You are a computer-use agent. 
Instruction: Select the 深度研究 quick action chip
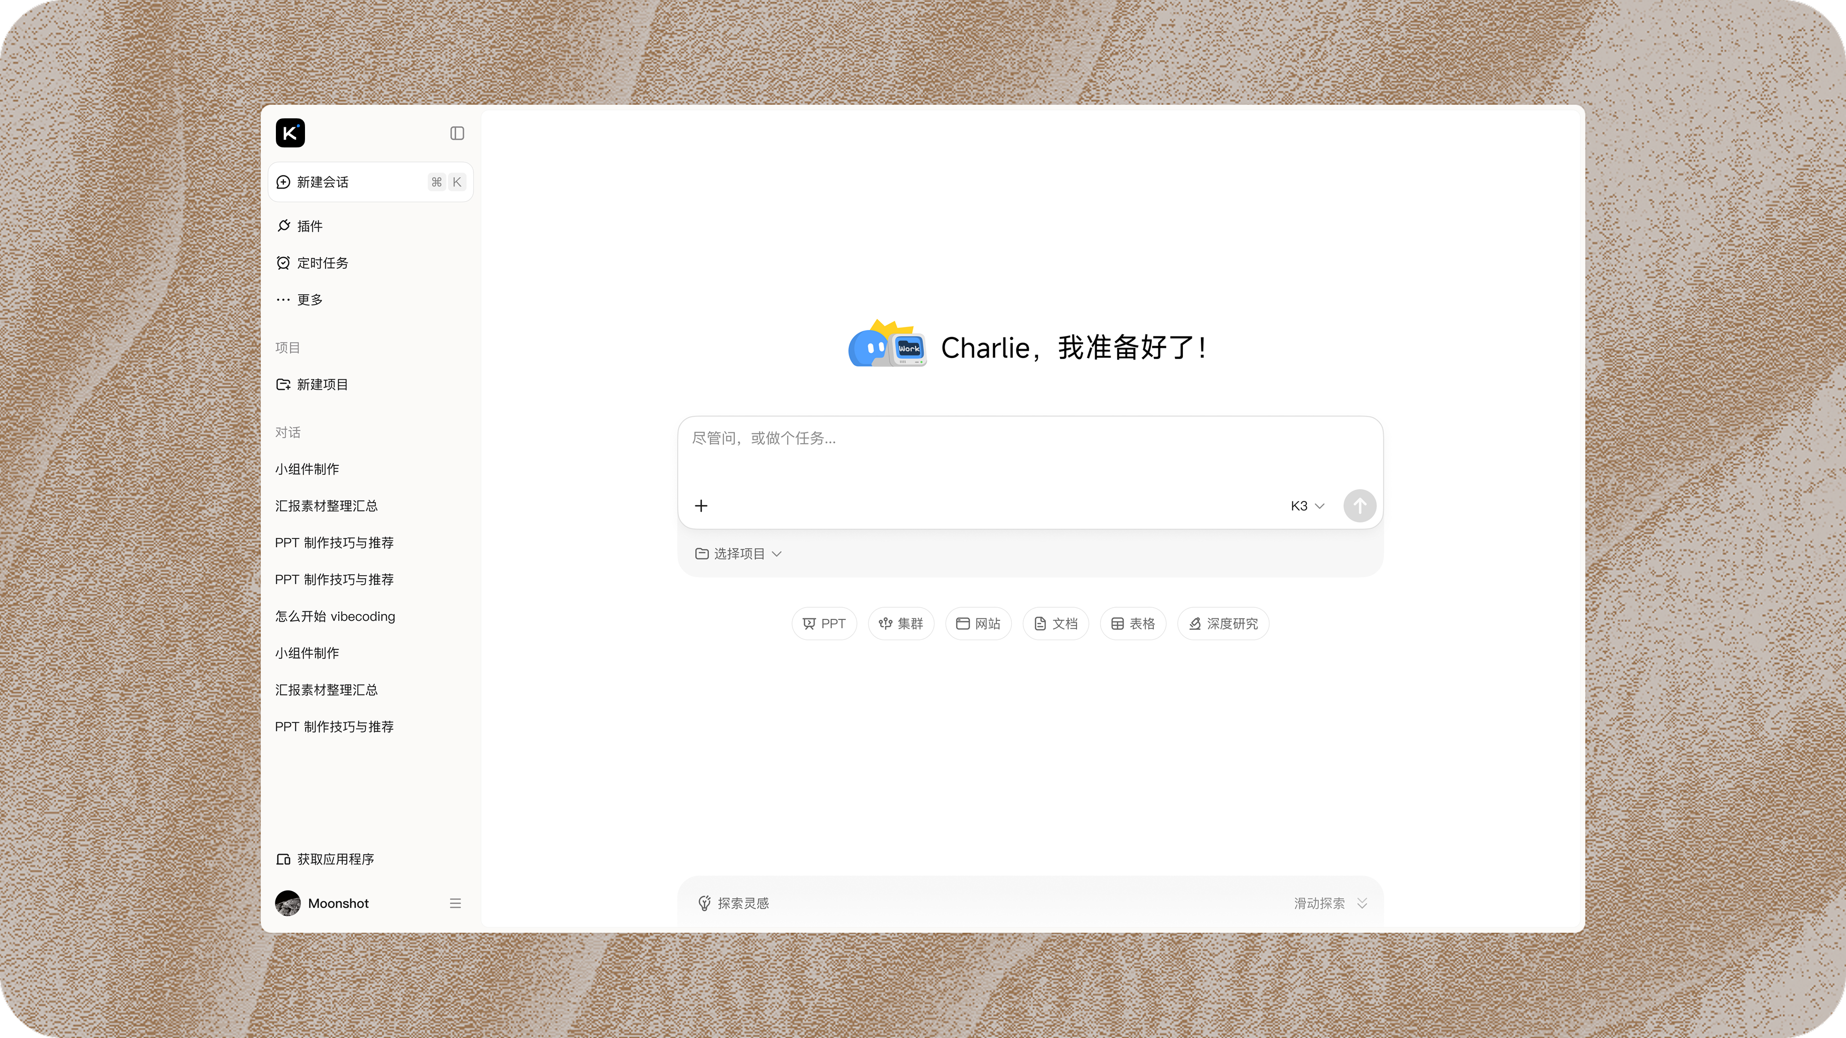(1223, 624)
